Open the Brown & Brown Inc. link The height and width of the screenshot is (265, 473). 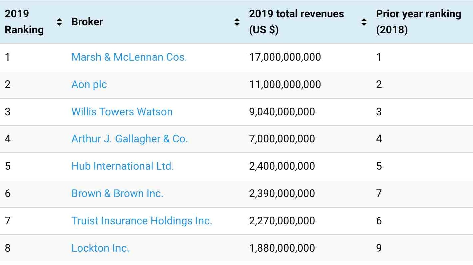coord(117,193)
